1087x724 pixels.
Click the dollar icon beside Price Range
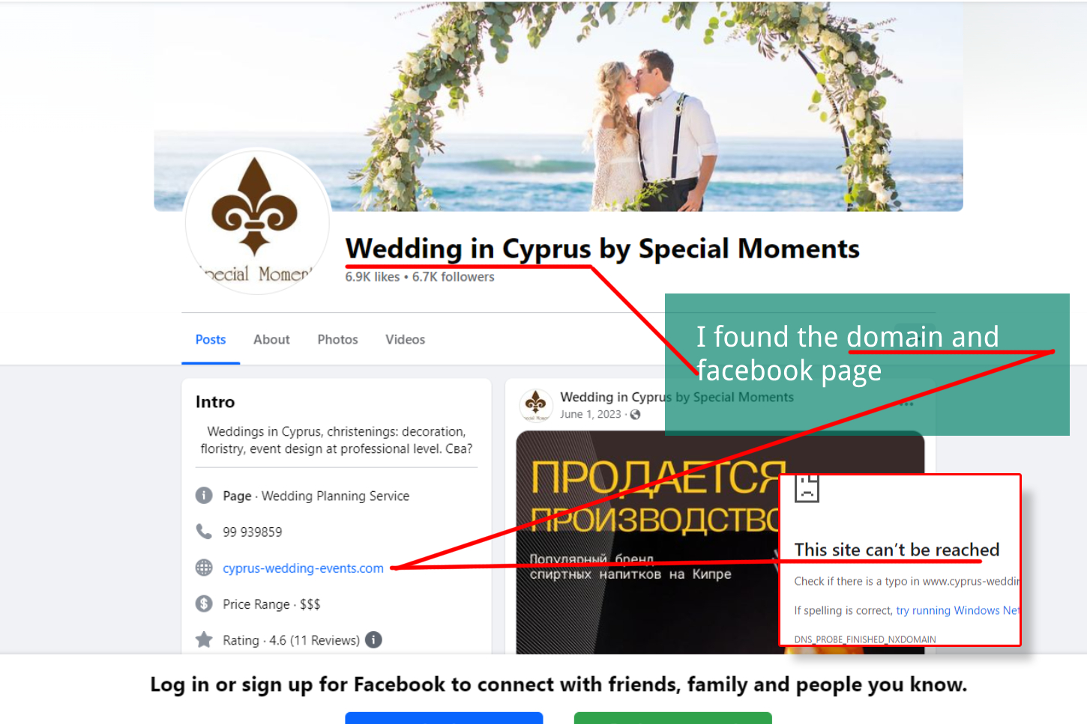tap(204, 603)
